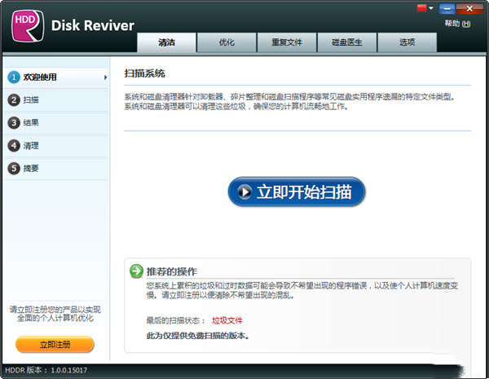
Task: Select step 4 清理 in the sidebar
Action: [x=56, y=146]
